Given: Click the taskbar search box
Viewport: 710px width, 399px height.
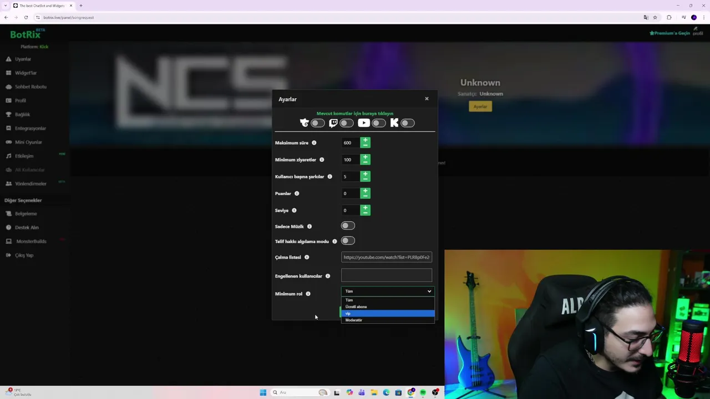Looking at the screenshot, I should pyautogui.click(x=300, y=392).
